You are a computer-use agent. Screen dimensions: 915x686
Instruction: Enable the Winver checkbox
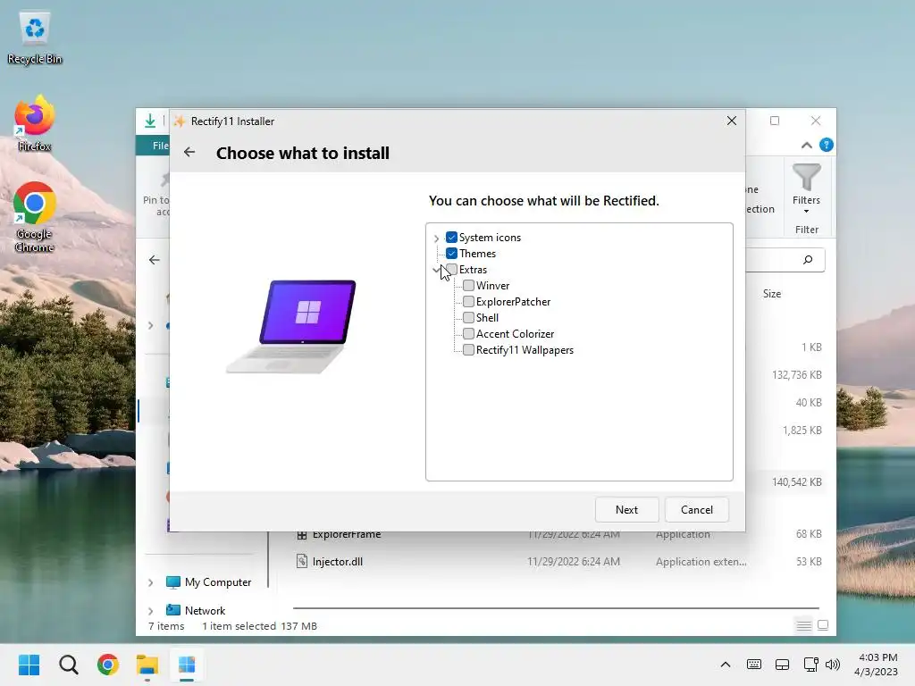click(468, 285)
